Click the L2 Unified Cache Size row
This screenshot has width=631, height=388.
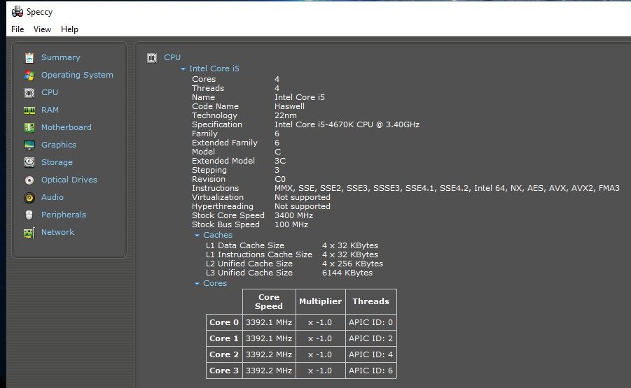pos(294,264)
